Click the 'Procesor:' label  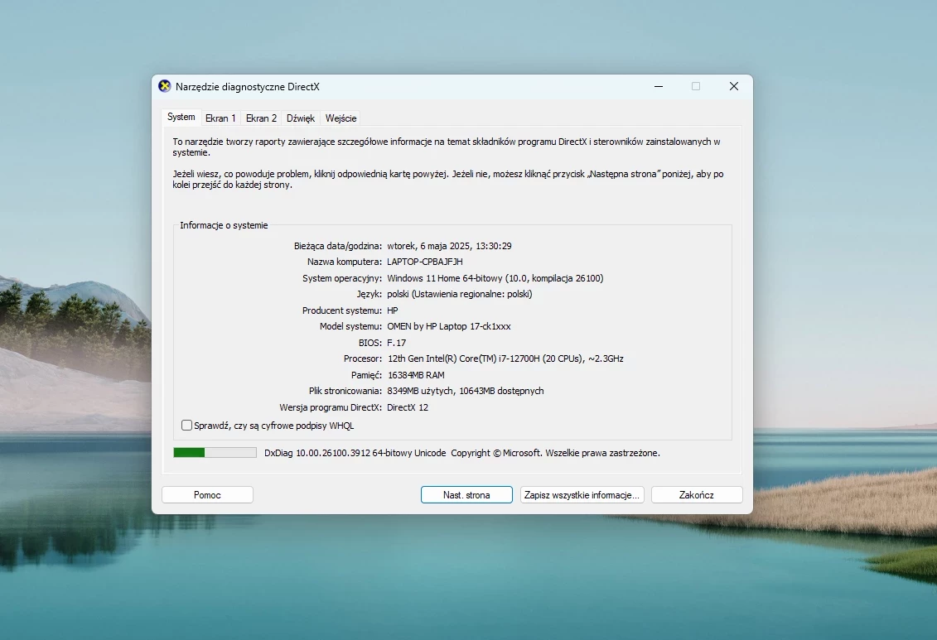(x=363, y=358)
